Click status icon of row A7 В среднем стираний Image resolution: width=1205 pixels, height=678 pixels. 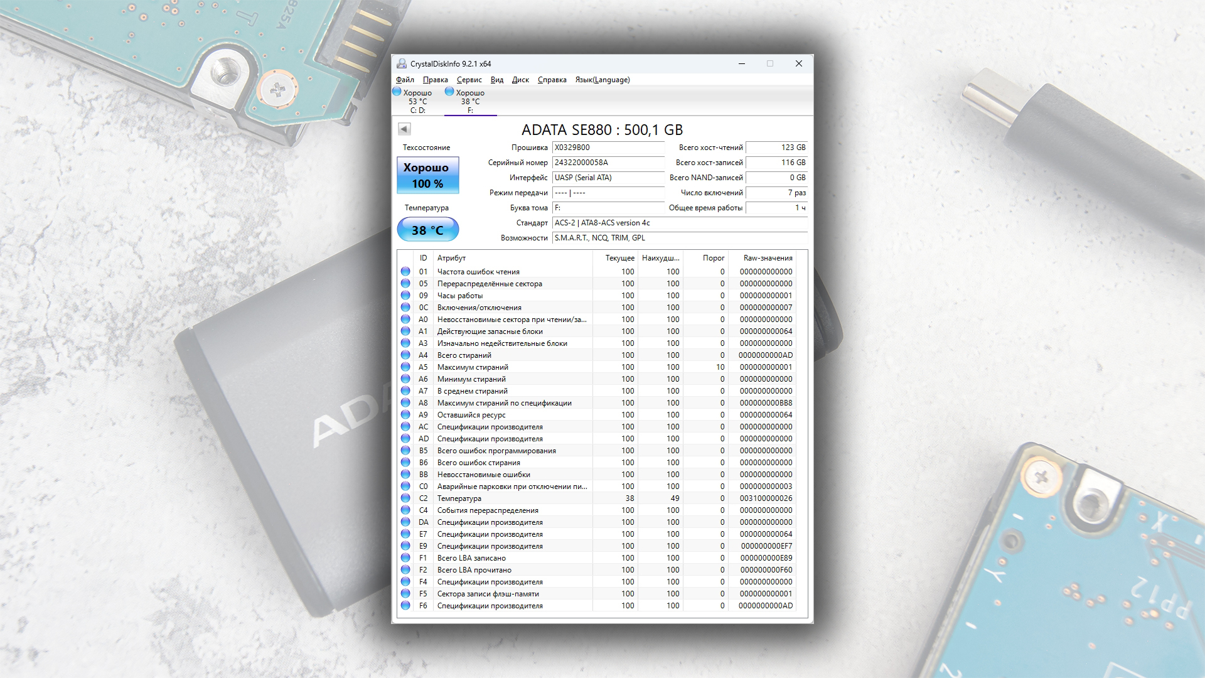click(405, 391)
